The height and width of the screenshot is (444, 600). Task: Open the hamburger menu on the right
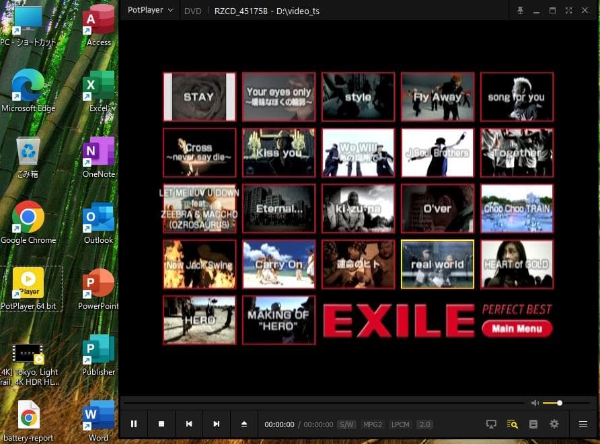tap(583, 424)
